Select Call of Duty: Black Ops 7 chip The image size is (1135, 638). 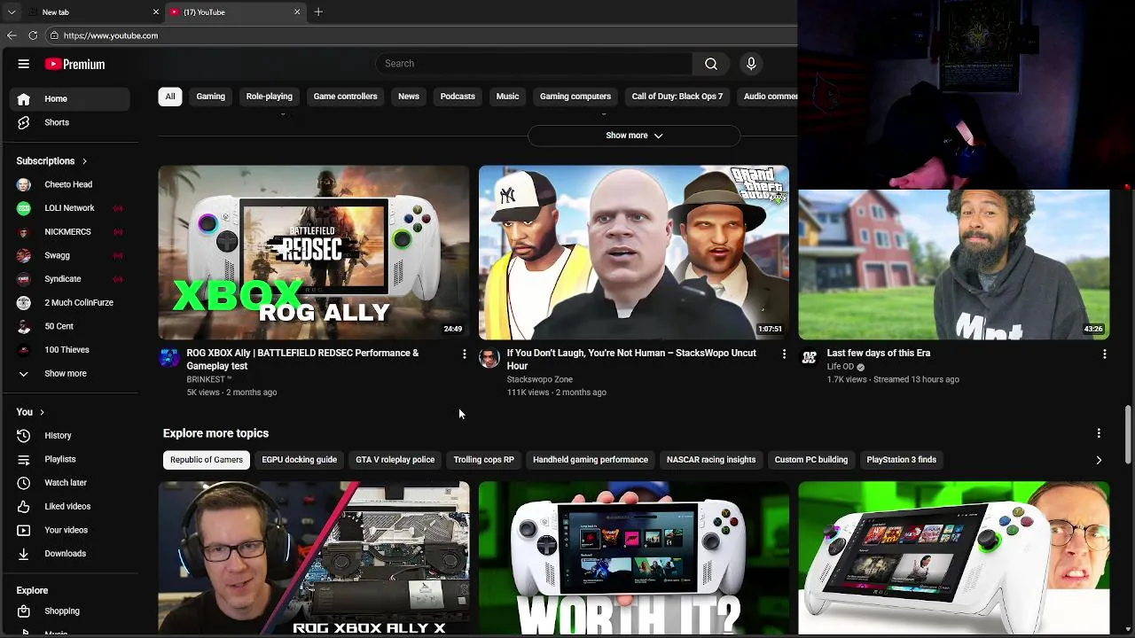[x=677, y=97]
